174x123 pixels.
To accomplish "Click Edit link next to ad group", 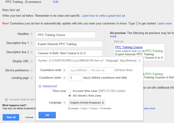I will coord(56,2).
